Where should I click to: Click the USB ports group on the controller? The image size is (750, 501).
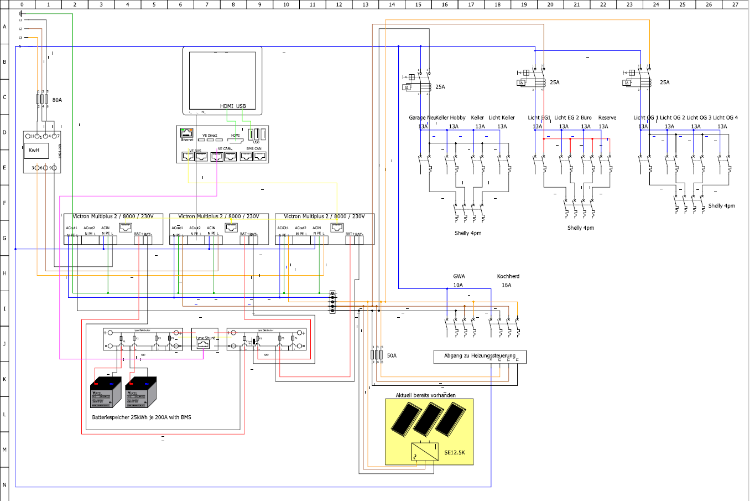click(x=257, y=135)
